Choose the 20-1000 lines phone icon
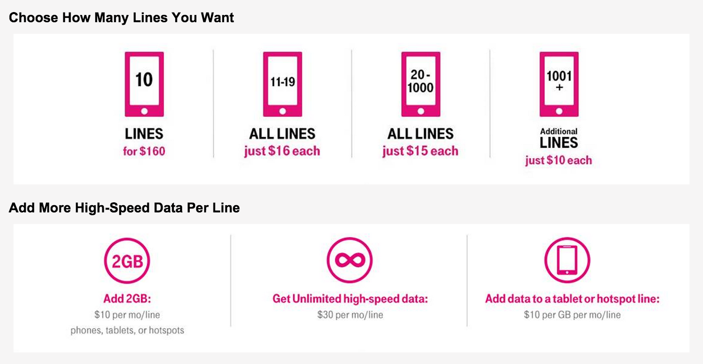Screen dimensions: 703x364 421,84
